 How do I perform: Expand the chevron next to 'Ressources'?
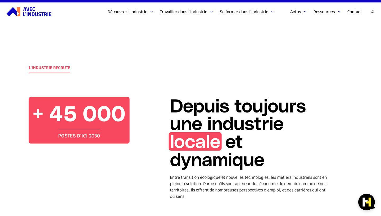[x=339, y=12]
